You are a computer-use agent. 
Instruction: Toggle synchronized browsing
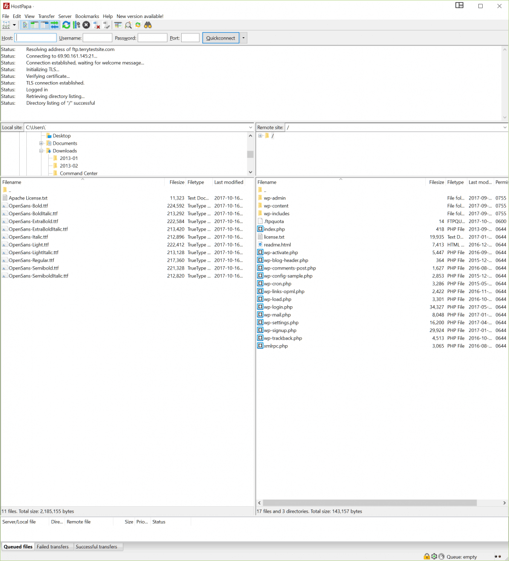[x=137, y=25]
